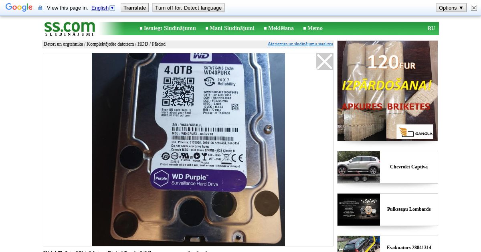Image resolution: width=481 pixels, height=252 pixels.
Task: Go to Komplektējošie datoriem breadcrumb
Action: pos(110,44)
